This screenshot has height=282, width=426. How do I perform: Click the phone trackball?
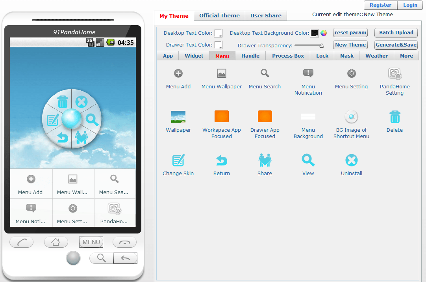tap(73, 258)
